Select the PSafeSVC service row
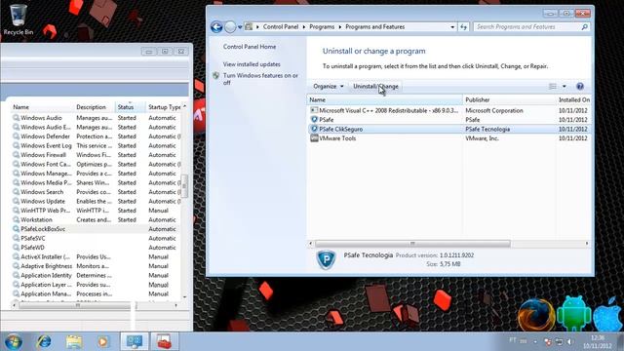 pos(96,238)
